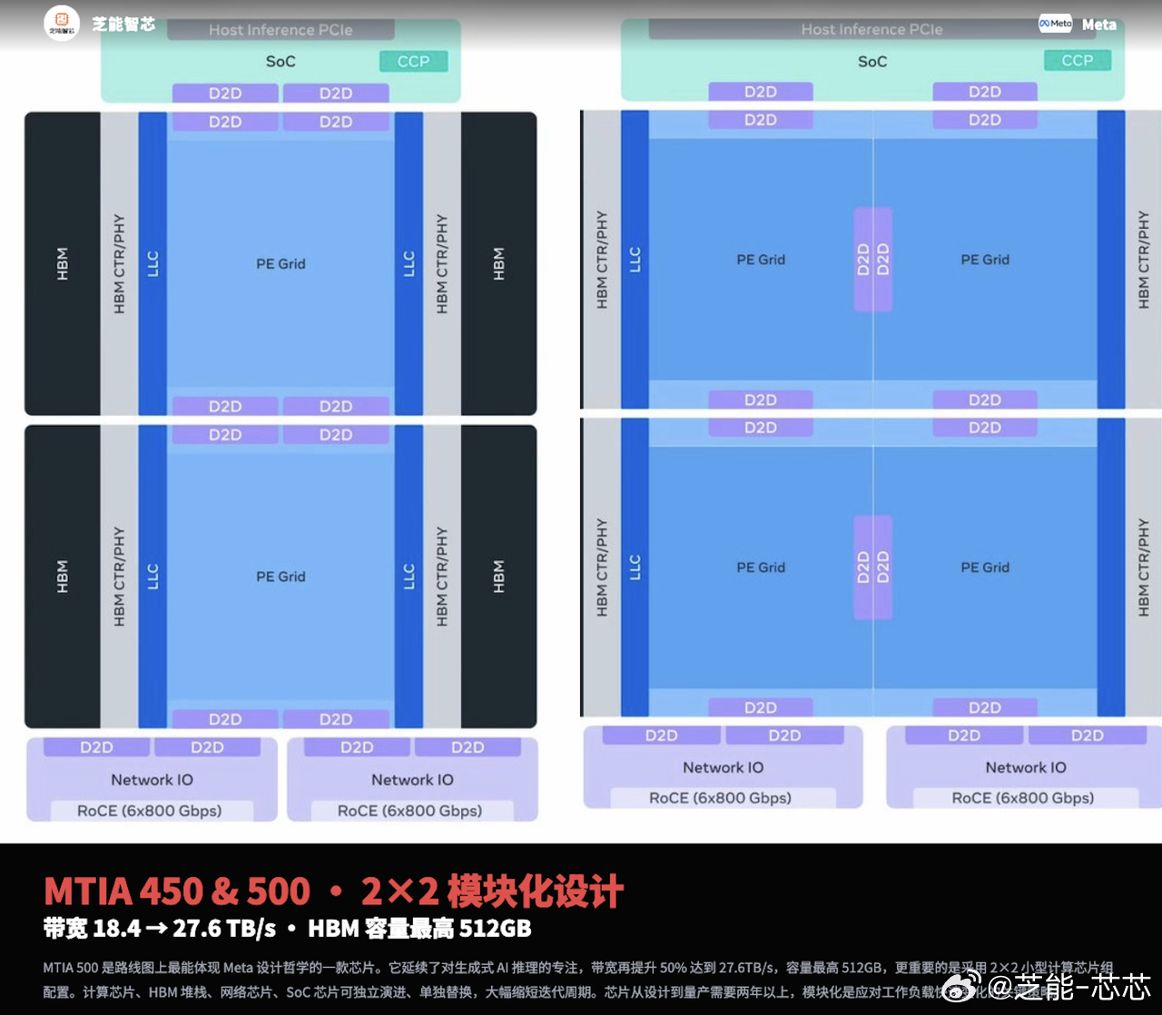The width and height of the screenshot is (1162, 1015).
Task: Click lower-right HBM CTR/PHY strip, right diagram
Action: (x=1143, y=567)
